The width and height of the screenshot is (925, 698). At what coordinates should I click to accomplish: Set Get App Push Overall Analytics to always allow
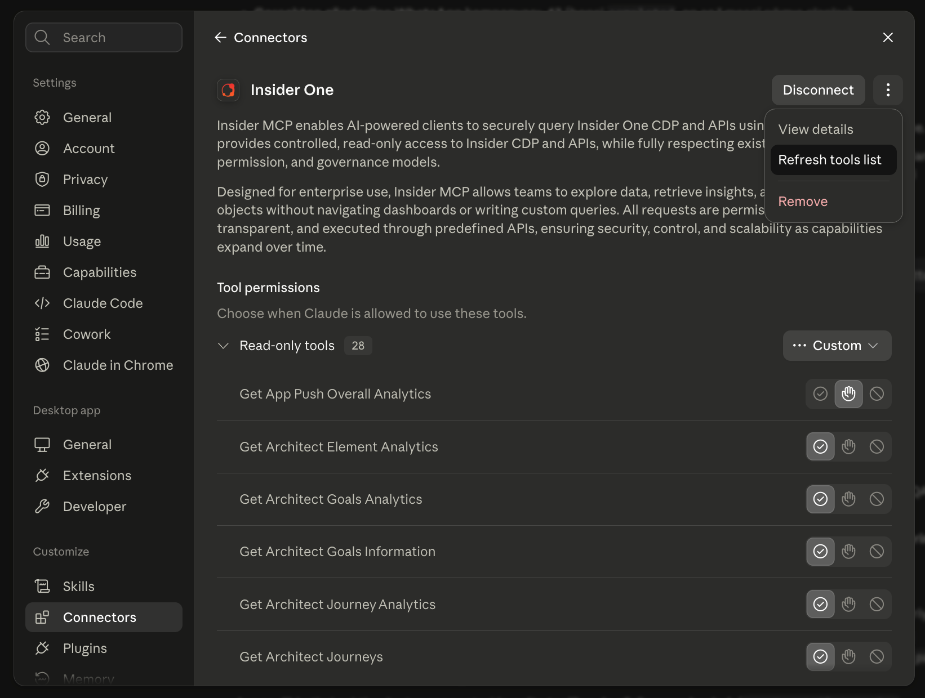pos(820,393)
